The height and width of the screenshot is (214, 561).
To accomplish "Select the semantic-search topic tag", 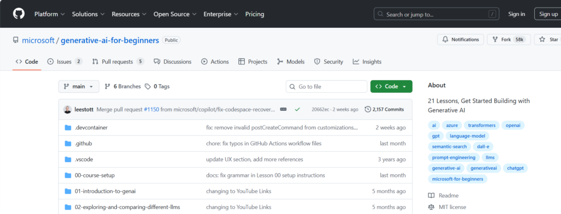I will (x=449, y=147).
